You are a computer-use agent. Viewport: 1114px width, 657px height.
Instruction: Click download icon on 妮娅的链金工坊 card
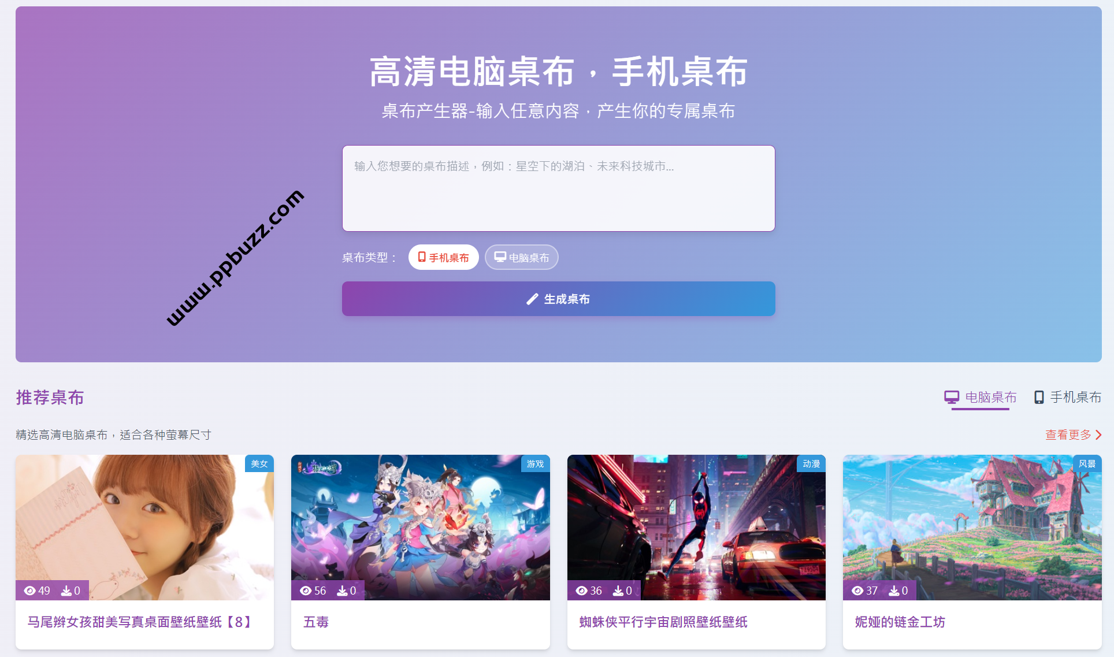tap(894, 591)
